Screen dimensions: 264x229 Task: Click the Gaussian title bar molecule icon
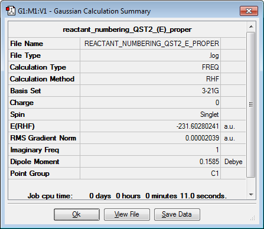[11, 11]
